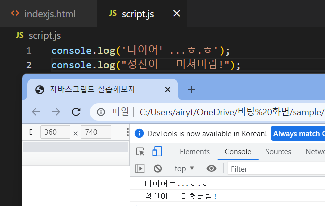Close the 자바스크립트 실습해보자 browser tab

click(x=168, y=90)
